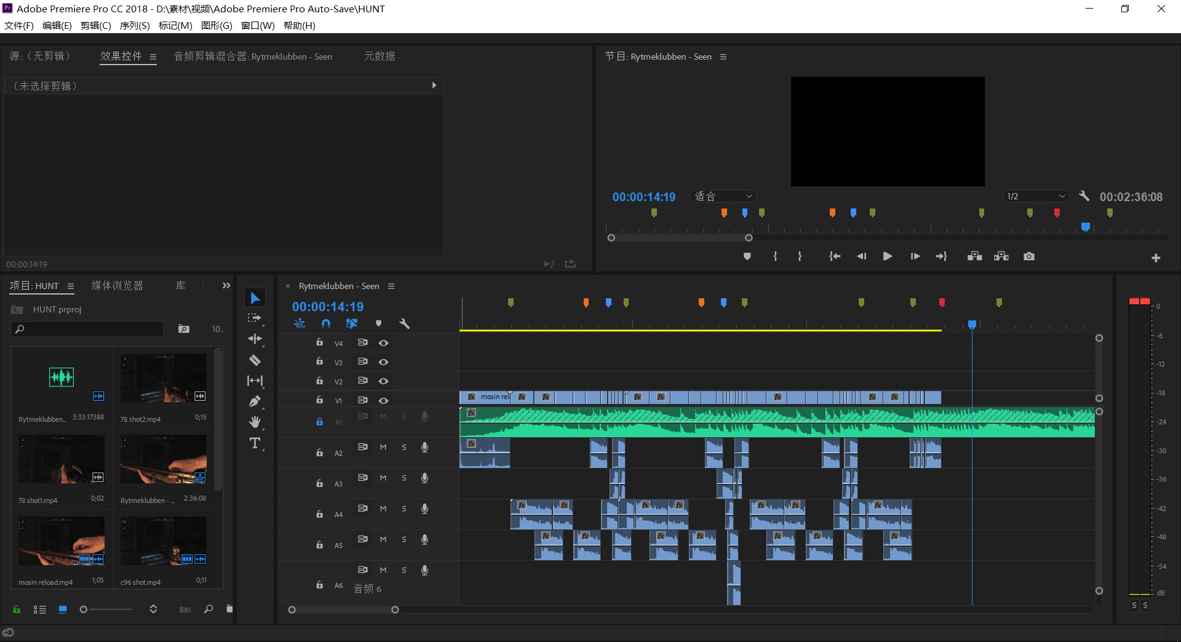Toggle Linked Selection in timeline
This screenshot has height=642, width=1181.
[352, 323]
